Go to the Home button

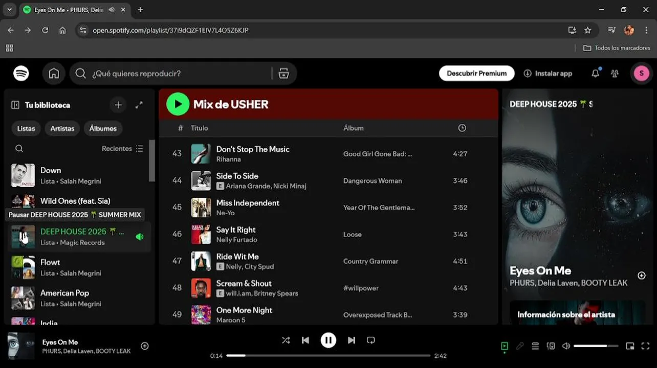[x=54, y=74]
